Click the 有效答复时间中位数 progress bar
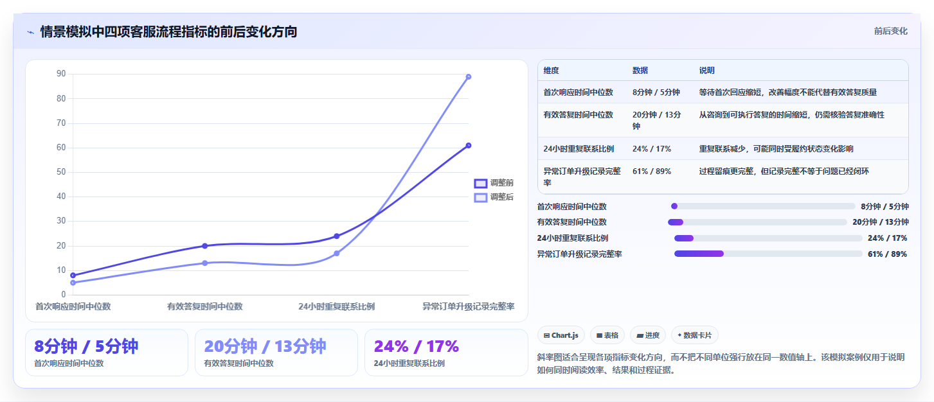 coord(757,222)
